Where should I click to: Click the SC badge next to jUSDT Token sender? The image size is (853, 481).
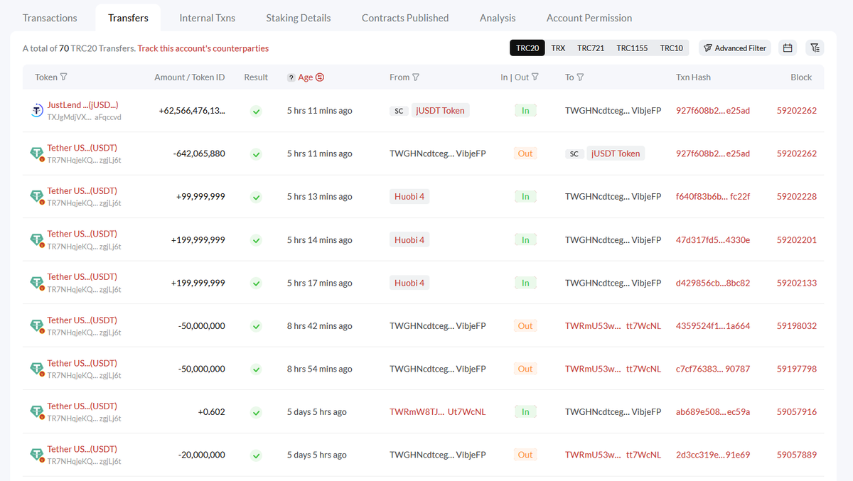tap(399, 111)
